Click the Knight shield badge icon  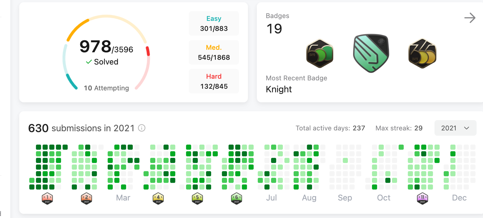371,53
